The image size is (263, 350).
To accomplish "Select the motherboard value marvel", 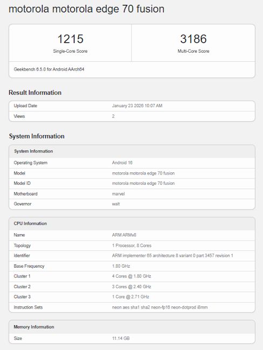I will (x=118, y=194).
